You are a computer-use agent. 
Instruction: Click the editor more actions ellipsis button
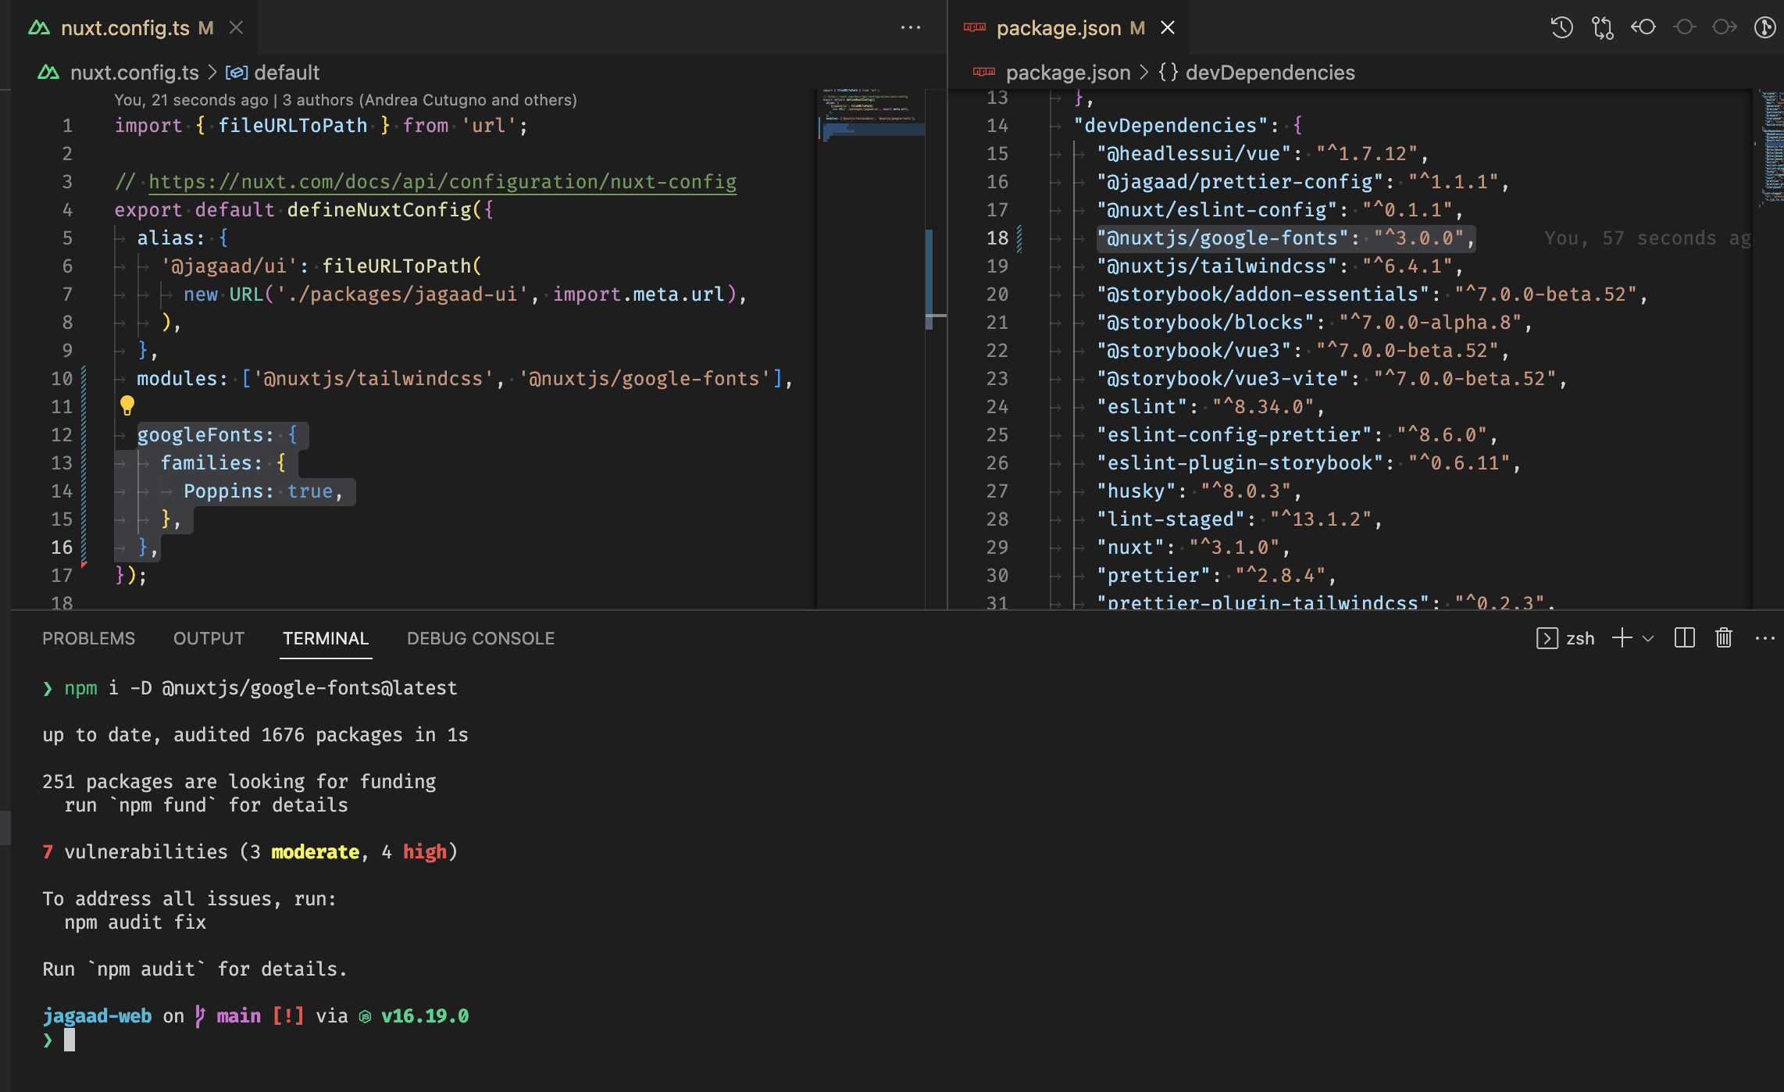click(912, 27)
